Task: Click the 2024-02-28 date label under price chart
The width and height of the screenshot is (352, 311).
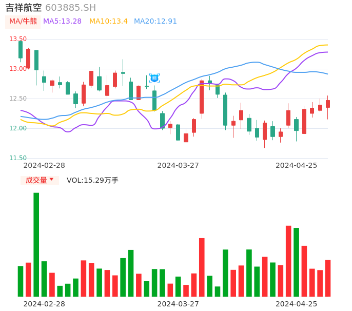Action: coord(44,165)
